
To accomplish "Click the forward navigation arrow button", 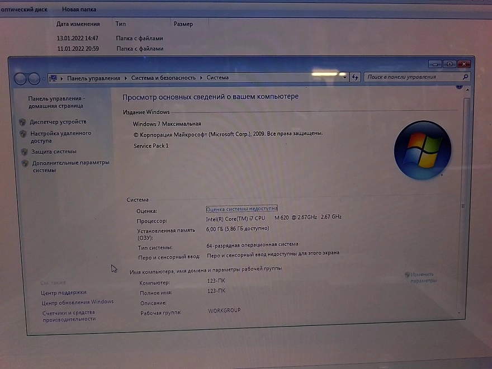I will tap(34, 78).
